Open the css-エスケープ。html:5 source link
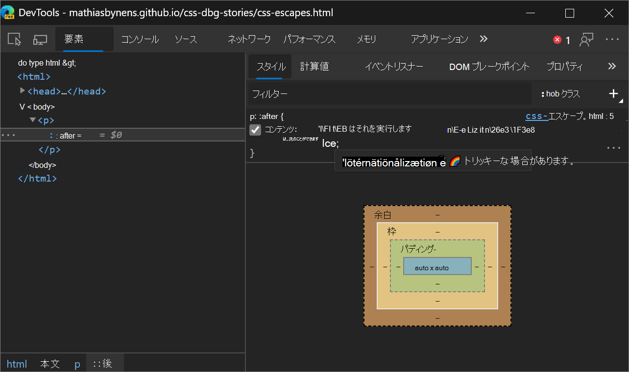The width and height of the screenshot is (629, 372). point(570,116)
